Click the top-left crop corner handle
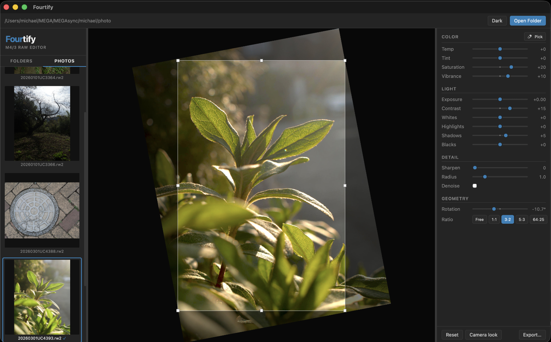The image size is (551, 342). pos(178,61)
